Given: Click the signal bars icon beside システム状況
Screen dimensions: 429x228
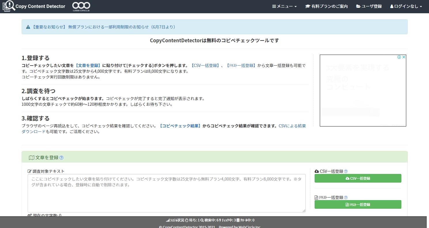Looking at the screenshot, I should coord(168,221).
